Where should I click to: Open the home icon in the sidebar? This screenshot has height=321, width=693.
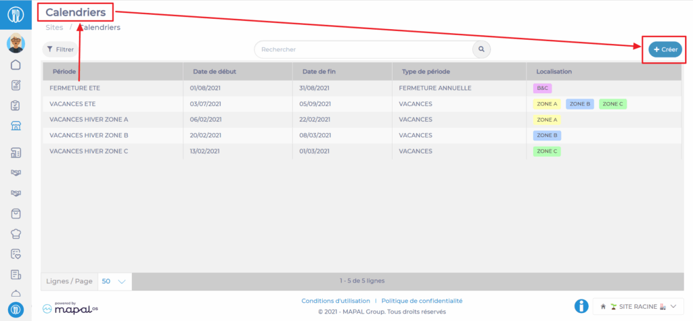click(16, 65)
